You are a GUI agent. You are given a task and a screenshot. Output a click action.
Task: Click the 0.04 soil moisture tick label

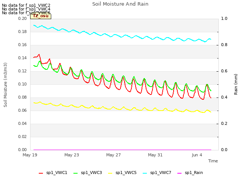coord(23,123)
